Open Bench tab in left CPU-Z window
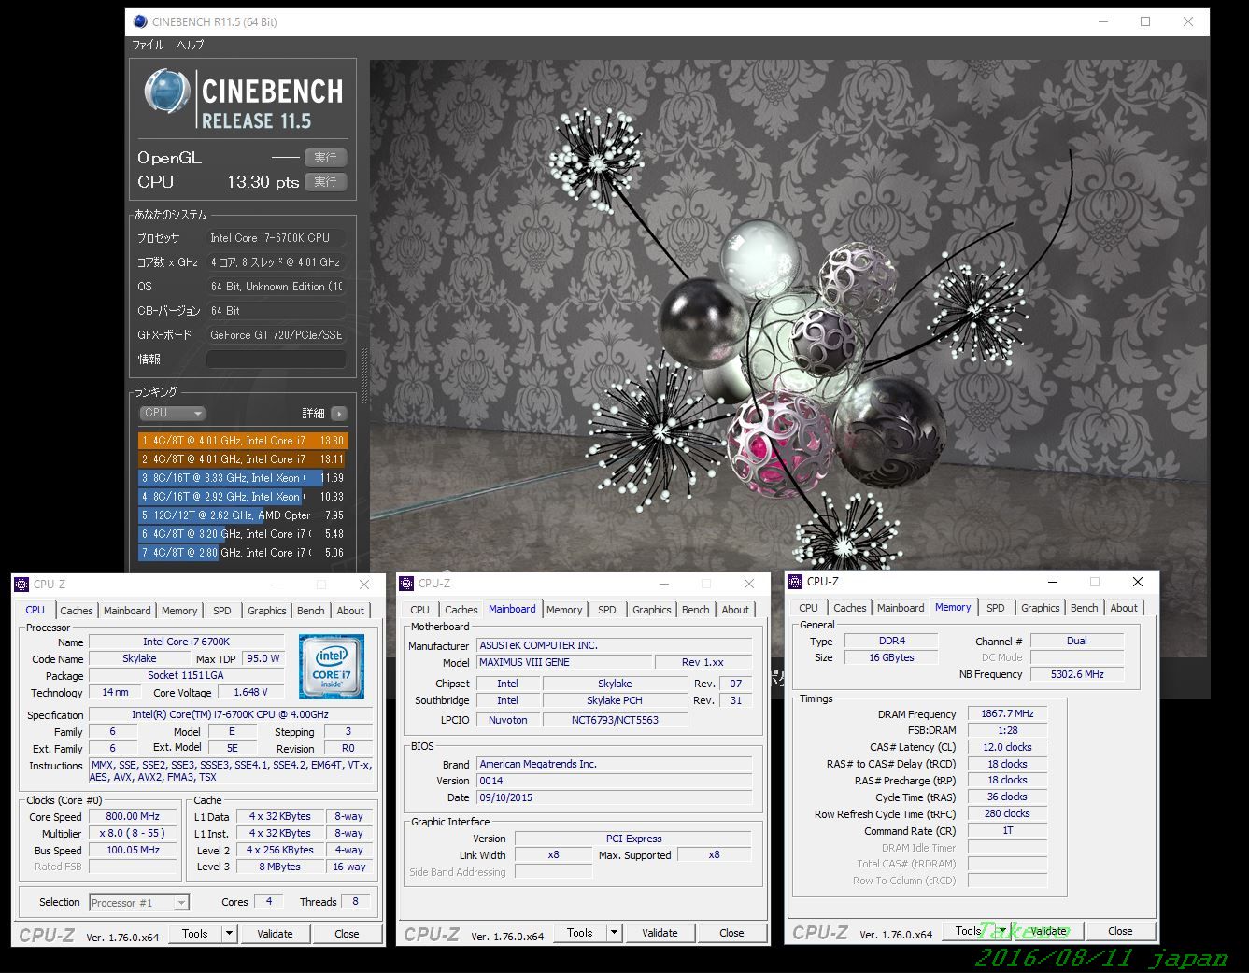Viewport: 1249px width, 973px height. pyautogui.click(x=311, y=611)
